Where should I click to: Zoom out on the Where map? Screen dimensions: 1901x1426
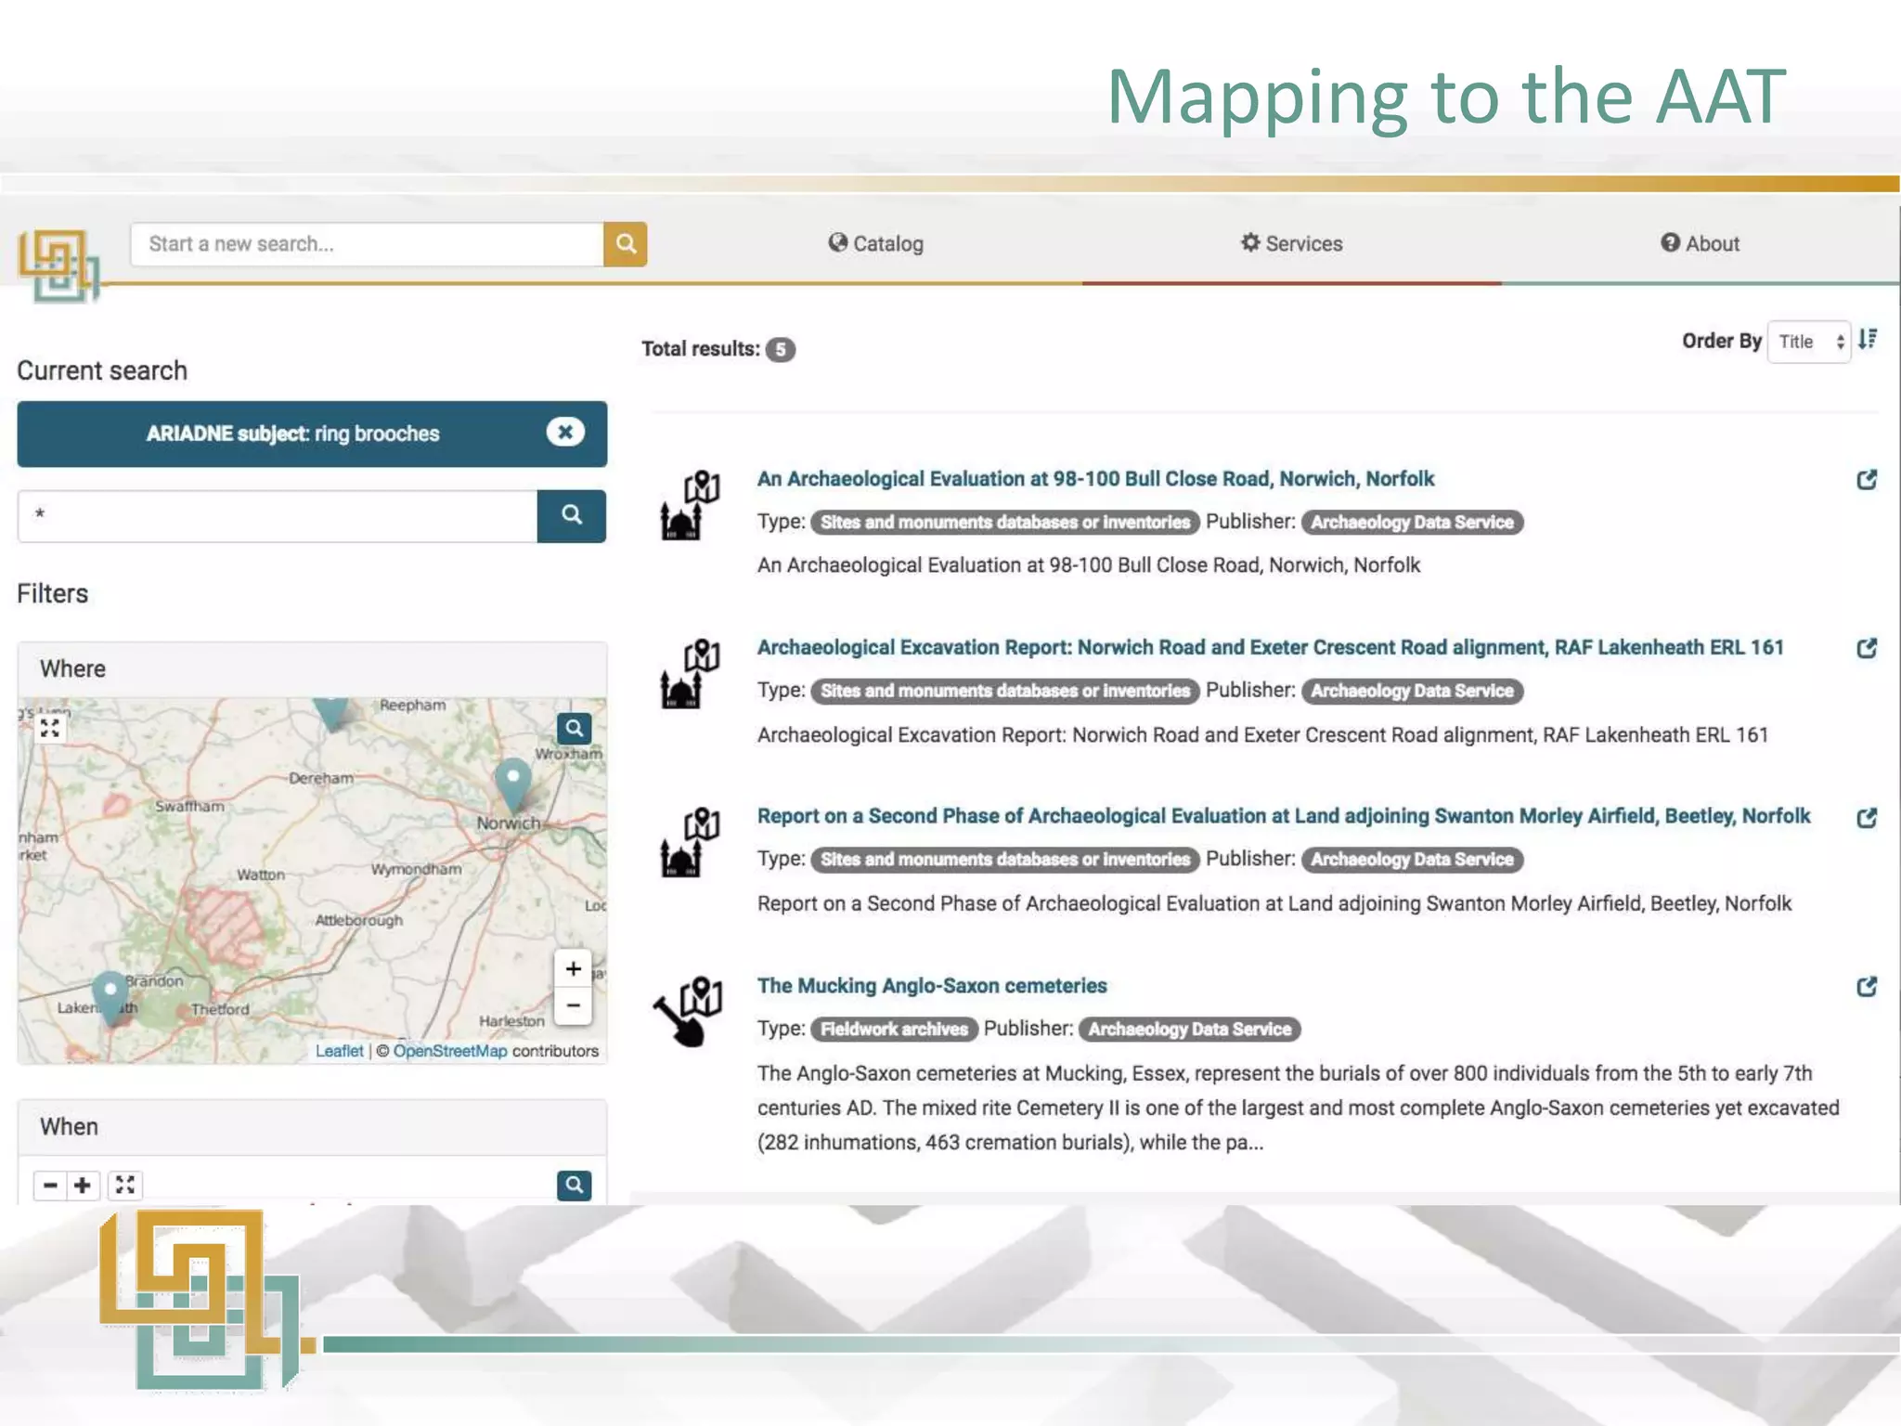(x=573, y=1005)
